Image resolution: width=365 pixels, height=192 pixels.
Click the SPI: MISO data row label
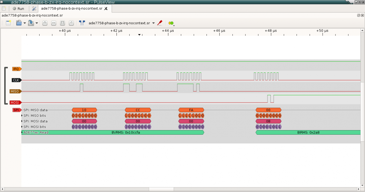coord(35,110)
